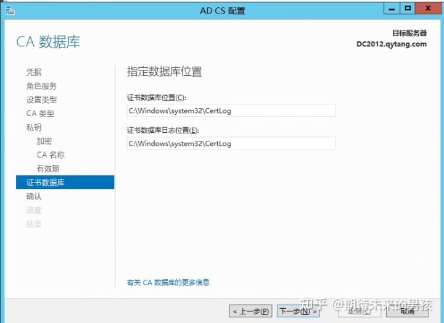Click the CA 数据库 page title
The height and width of the screenshot is (323, 444).
point(48,42)
